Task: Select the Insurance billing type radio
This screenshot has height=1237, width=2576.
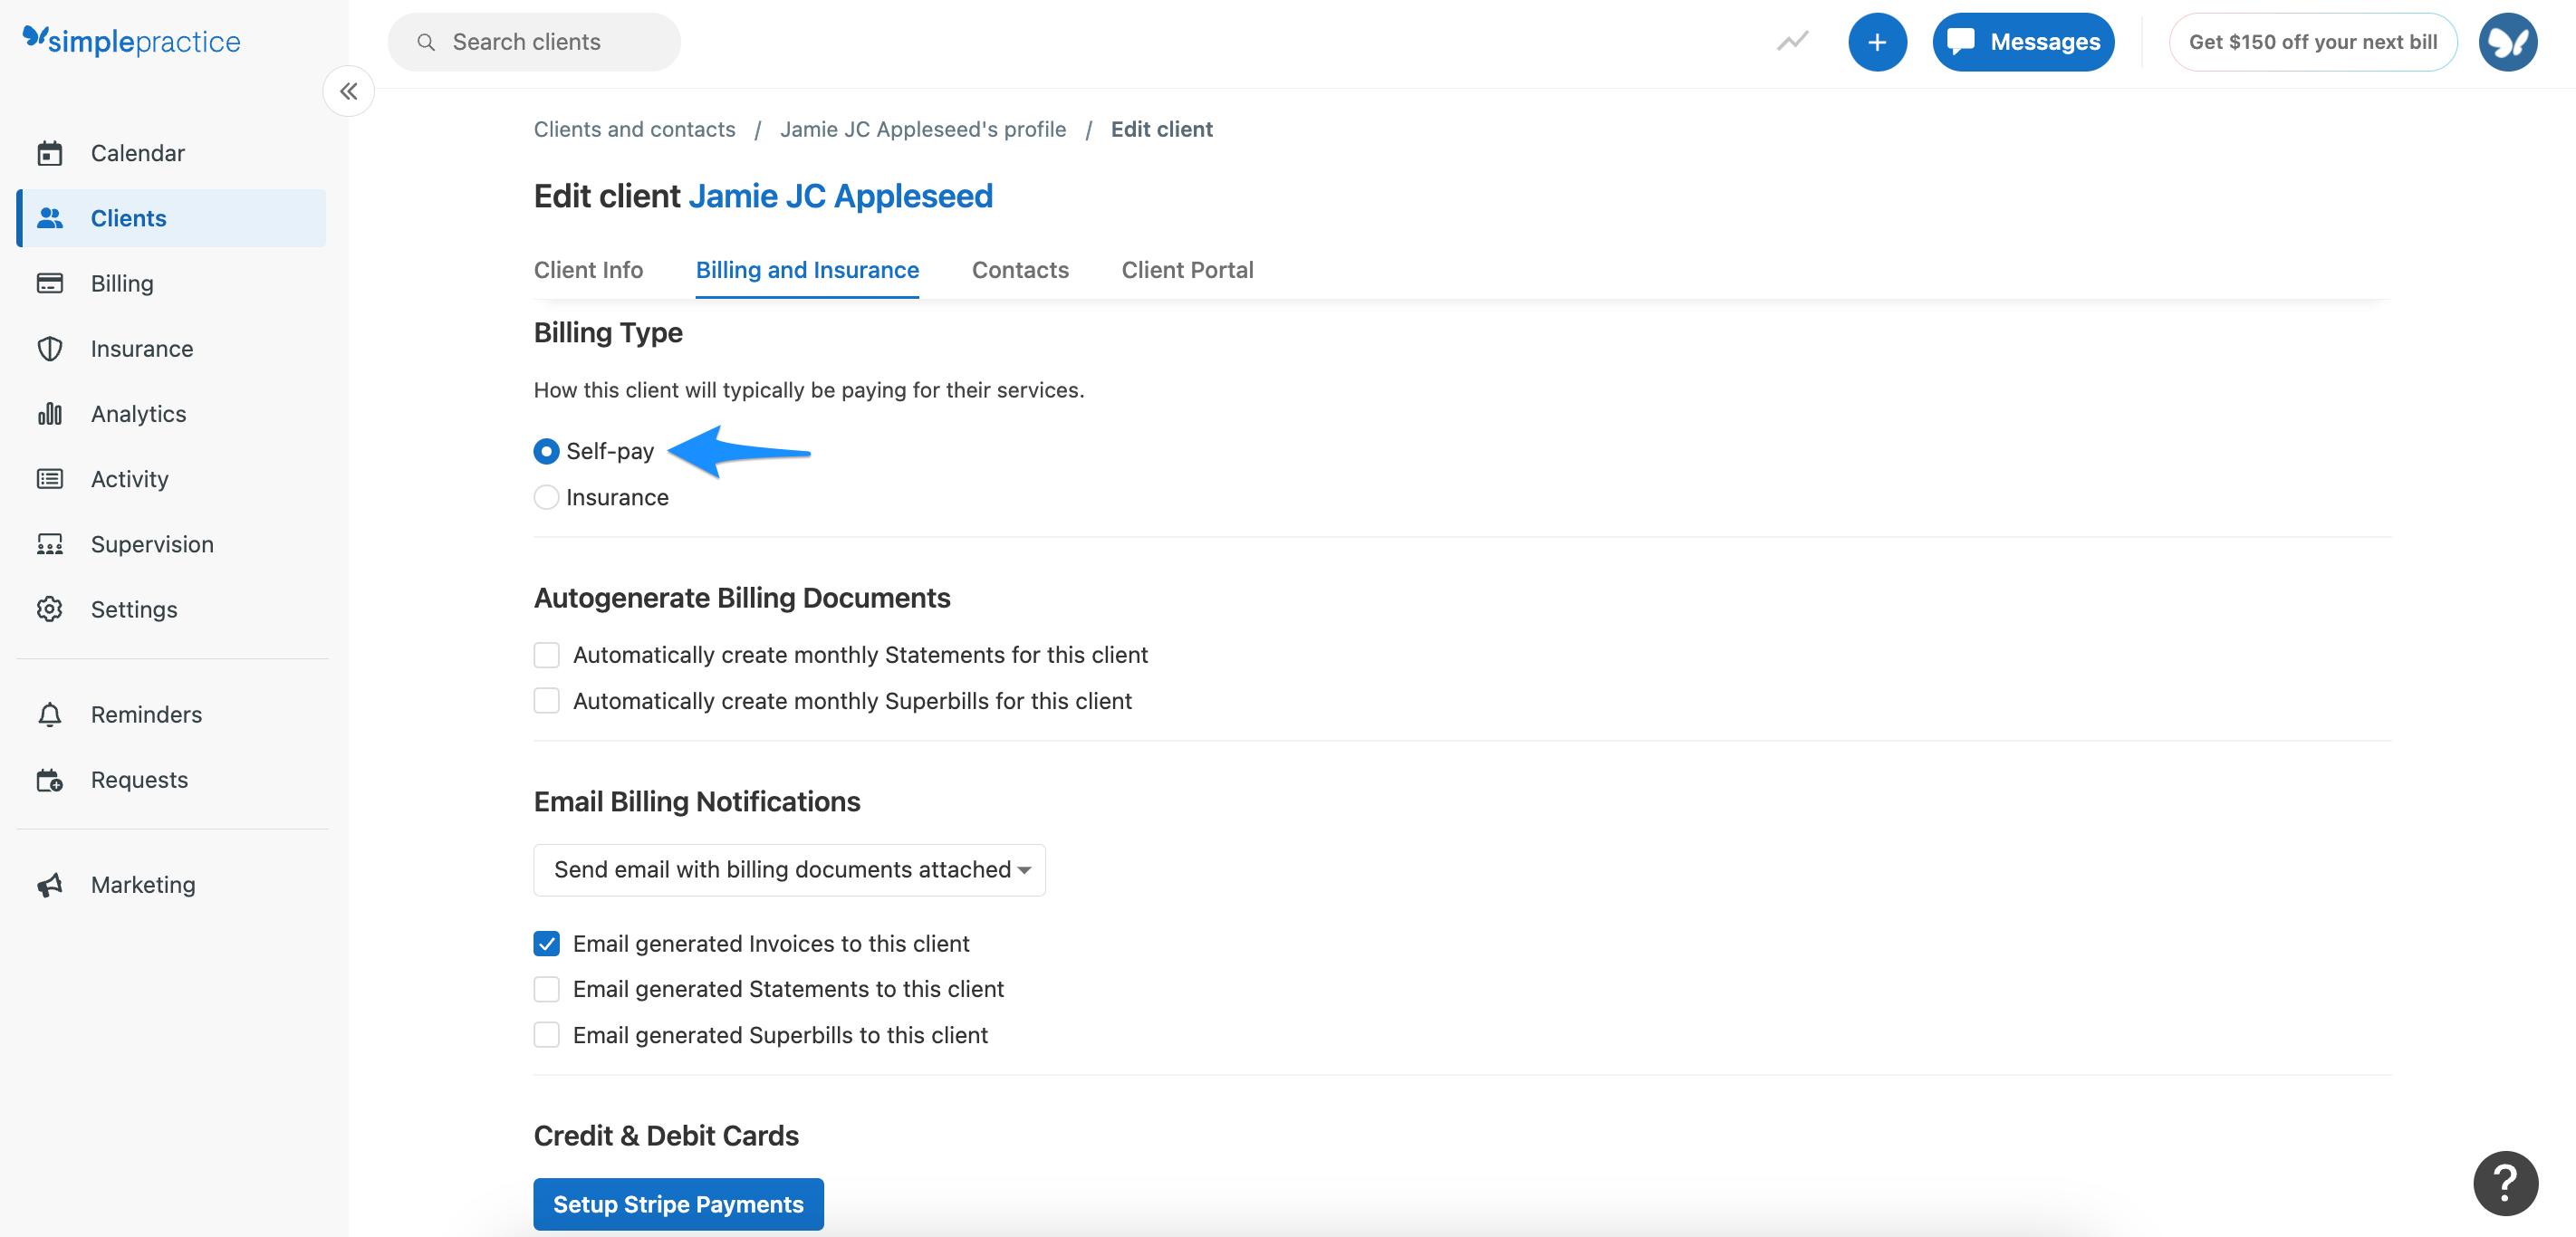Action: [546, 497]
